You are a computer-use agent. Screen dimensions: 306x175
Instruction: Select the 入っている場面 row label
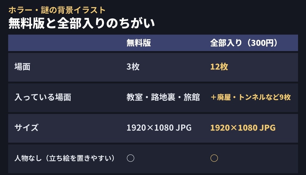[x=43, y=97]
